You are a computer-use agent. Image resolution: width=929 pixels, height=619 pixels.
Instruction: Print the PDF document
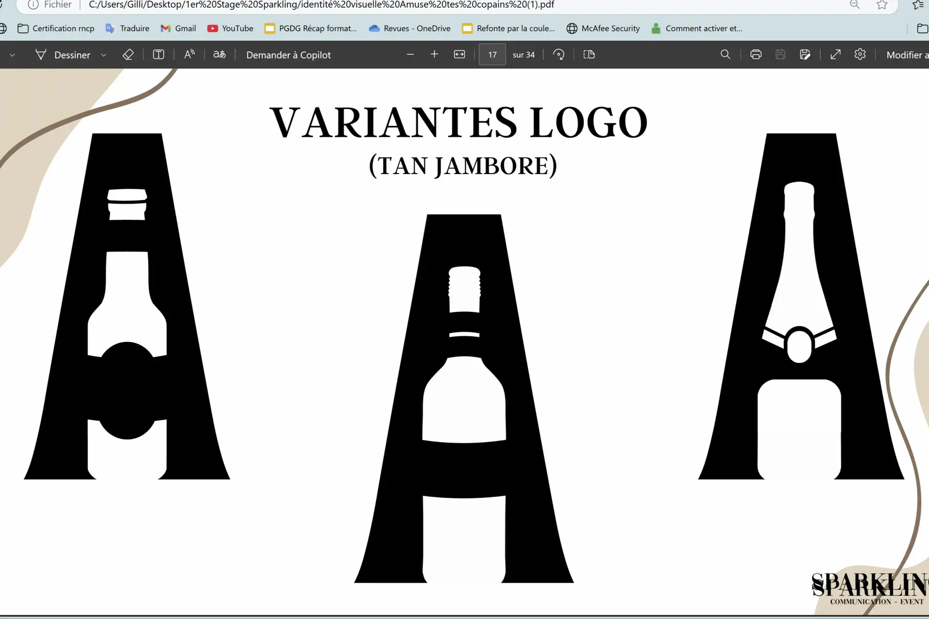pyautogui.click(x=756, y=55)
